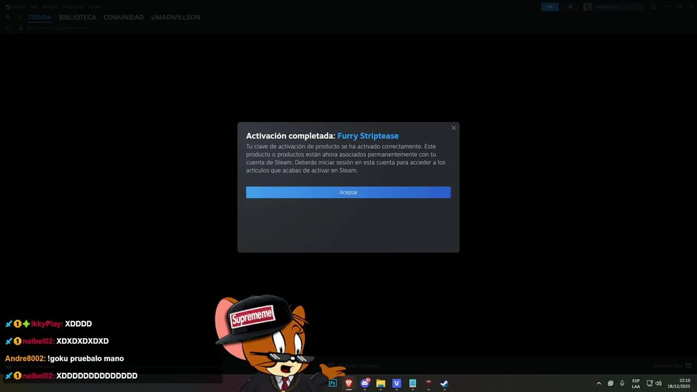The width and height of the screenshot is (697, 392).
Task: Go back with the Steam back arrow
Action: (8, 17)
